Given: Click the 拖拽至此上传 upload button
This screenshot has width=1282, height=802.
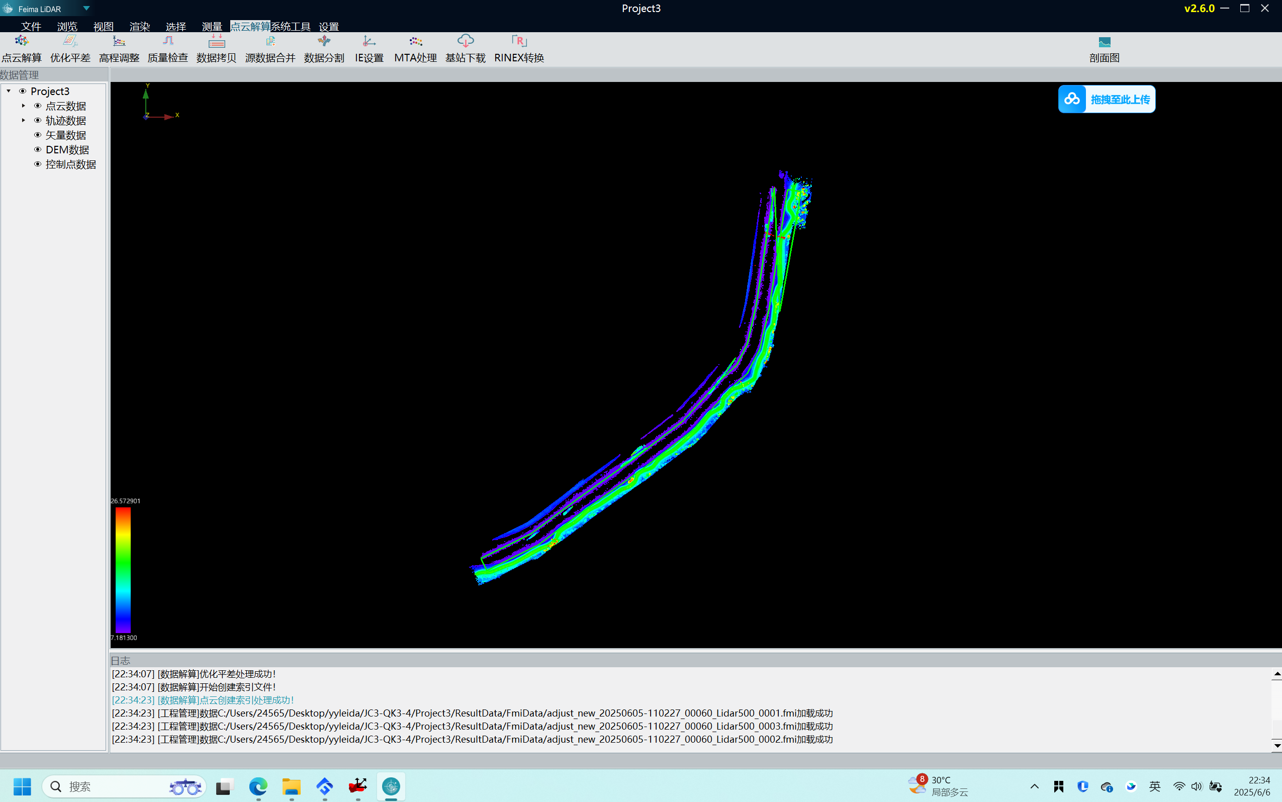Looking at the screenshot, I should tap(1107, 99).
